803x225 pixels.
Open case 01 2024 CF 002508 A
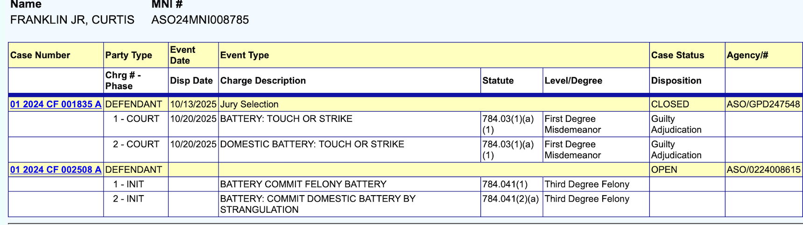(x=56, y=169)
